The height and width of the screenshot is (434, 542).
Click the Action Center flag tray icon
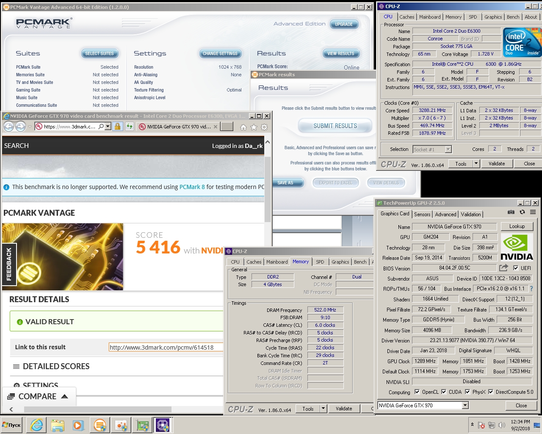click(x=481, y=425)
